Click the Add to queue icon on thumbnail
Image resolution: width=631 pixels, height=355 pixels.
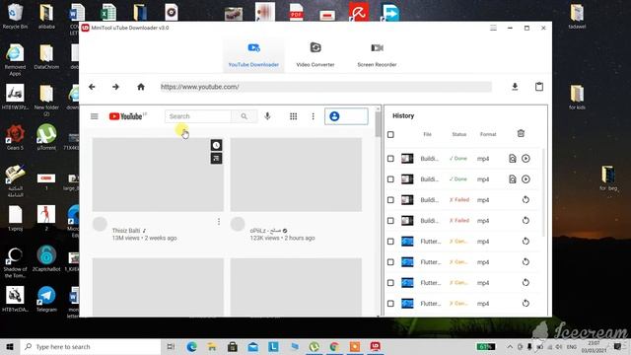click(x=216, y=158)
